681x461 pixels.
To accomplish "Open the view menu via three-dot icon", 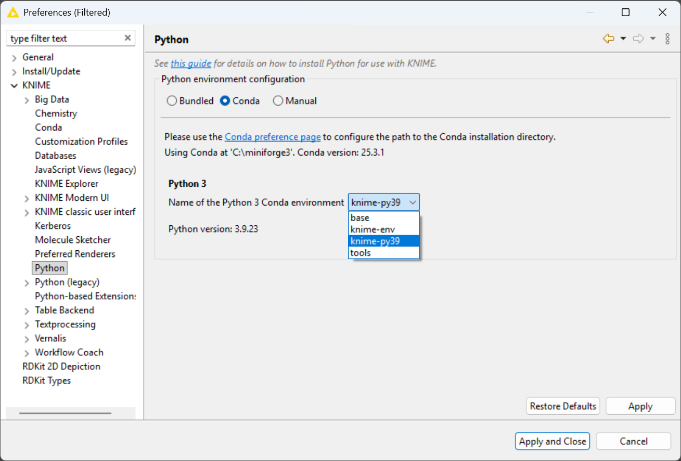I will 668,39.
